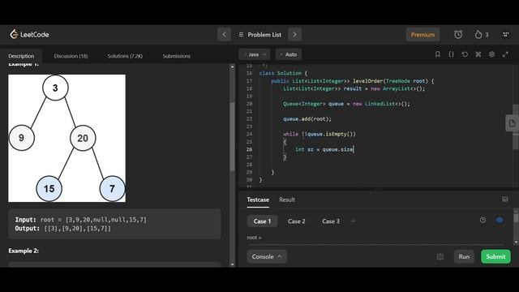Click the format code braces icon
This screenshot has width=519, height=292.
point(451,54)
